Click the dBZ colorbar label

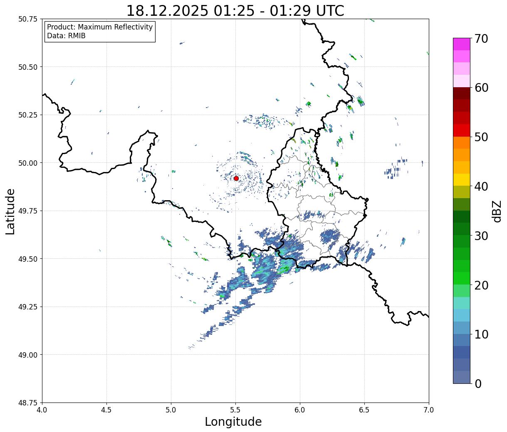[x=497, y=211]
